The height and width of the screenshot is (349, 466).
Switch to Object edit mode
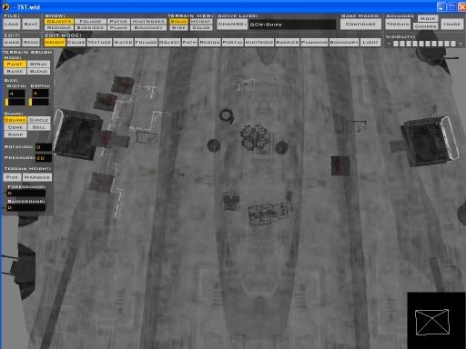tap(169, 43)
